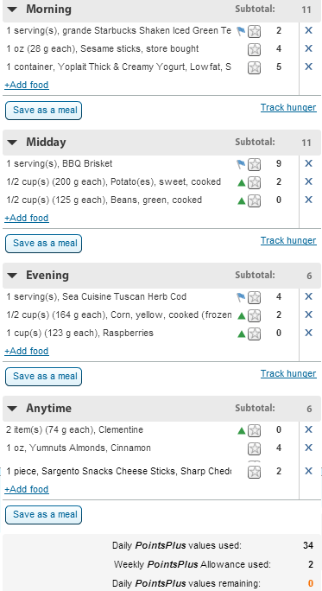Click Save as a meal under Morning

44,111
